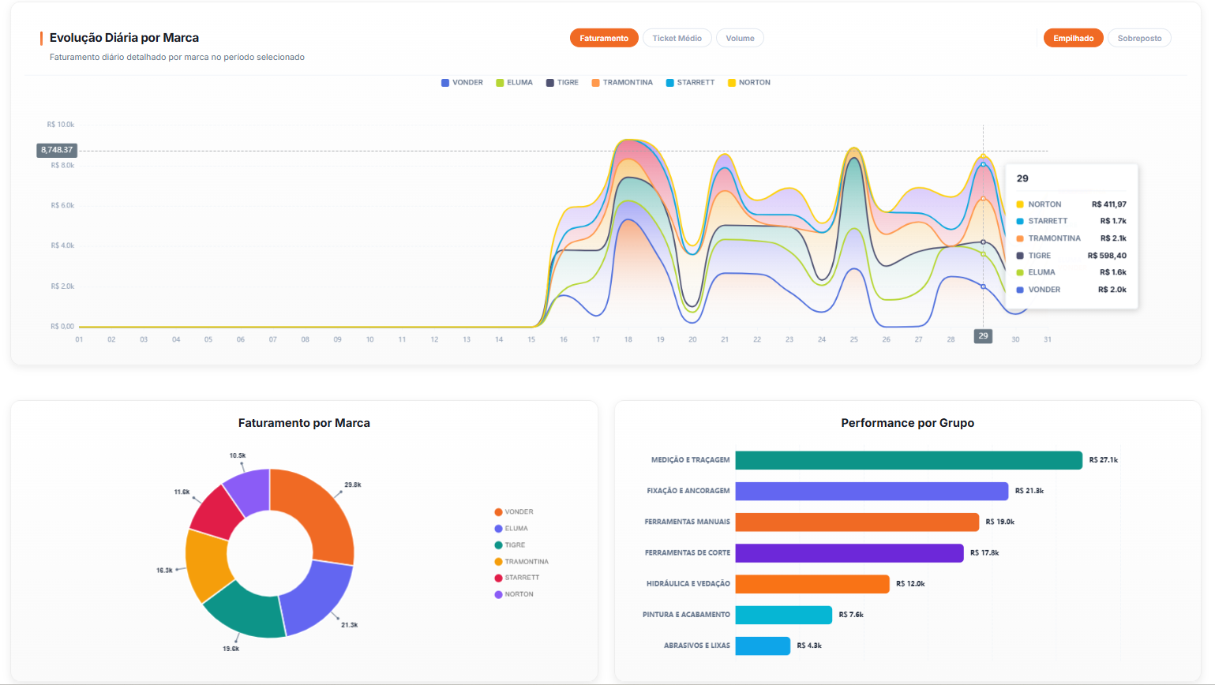Click the R$ 27.1k bar value label

click(1104, 460)
